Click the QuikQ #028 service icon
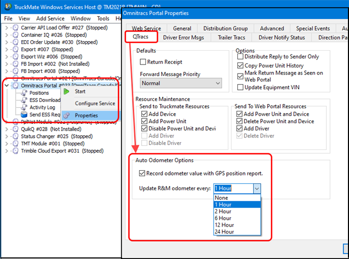 [15, 129]
